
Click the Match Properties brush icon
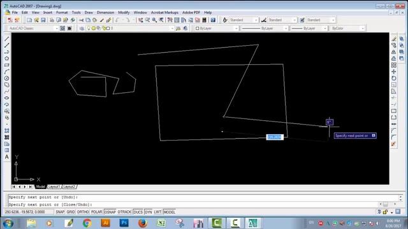pyautogui.click(x=102, y=20)
